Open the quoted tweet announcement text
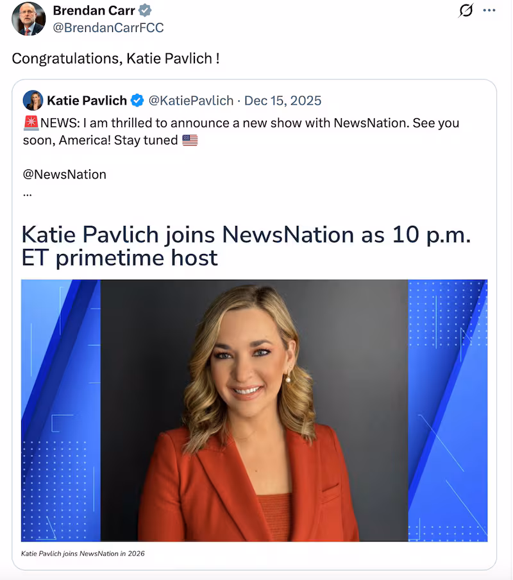The width and height of the screenshot is (513, 580). coord(241,132)
